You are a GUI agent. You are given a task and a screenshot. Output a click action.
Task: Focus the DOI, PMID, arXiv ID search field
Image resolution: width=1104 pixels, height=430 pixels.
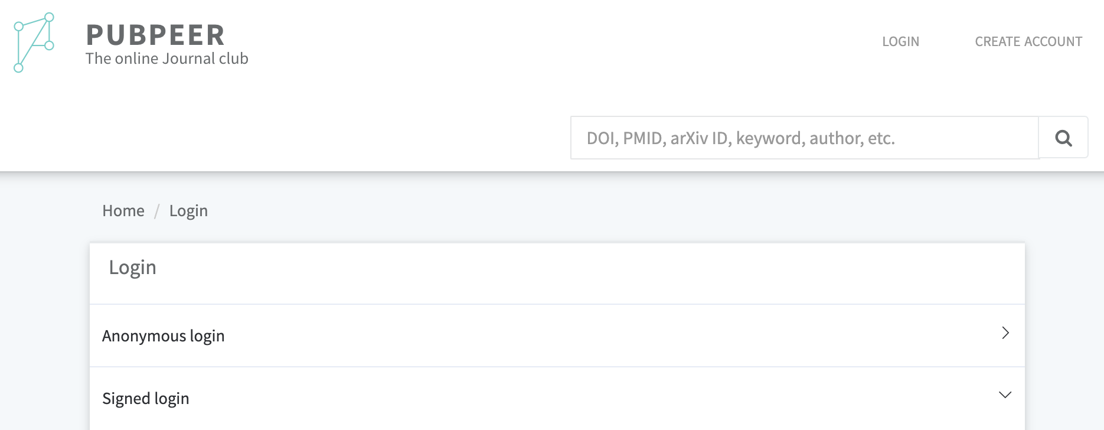pyautogui.click(x=804, y=138)
